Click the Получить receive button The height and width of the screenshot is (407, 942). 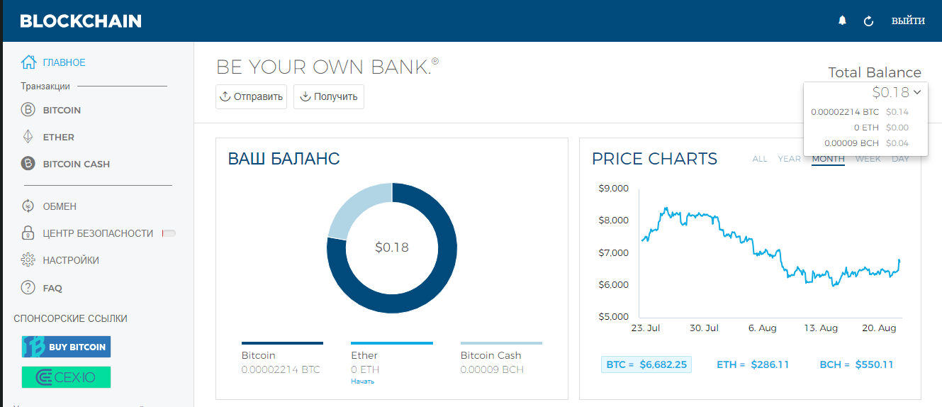(329, 96)
